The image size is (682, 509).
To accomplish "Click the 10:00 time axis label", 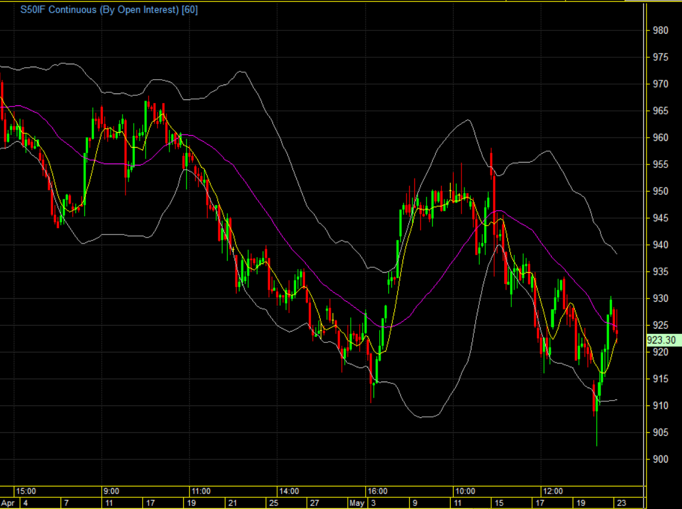I will [465, 491].
